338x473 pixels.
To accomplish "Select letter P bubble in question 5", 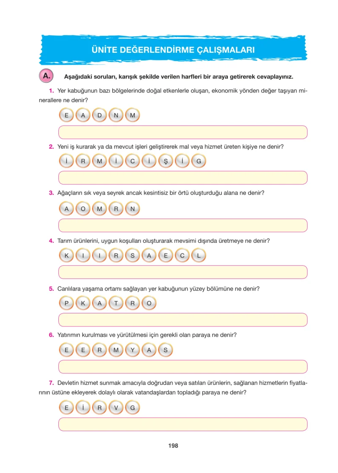I will (x=66, y=303).
